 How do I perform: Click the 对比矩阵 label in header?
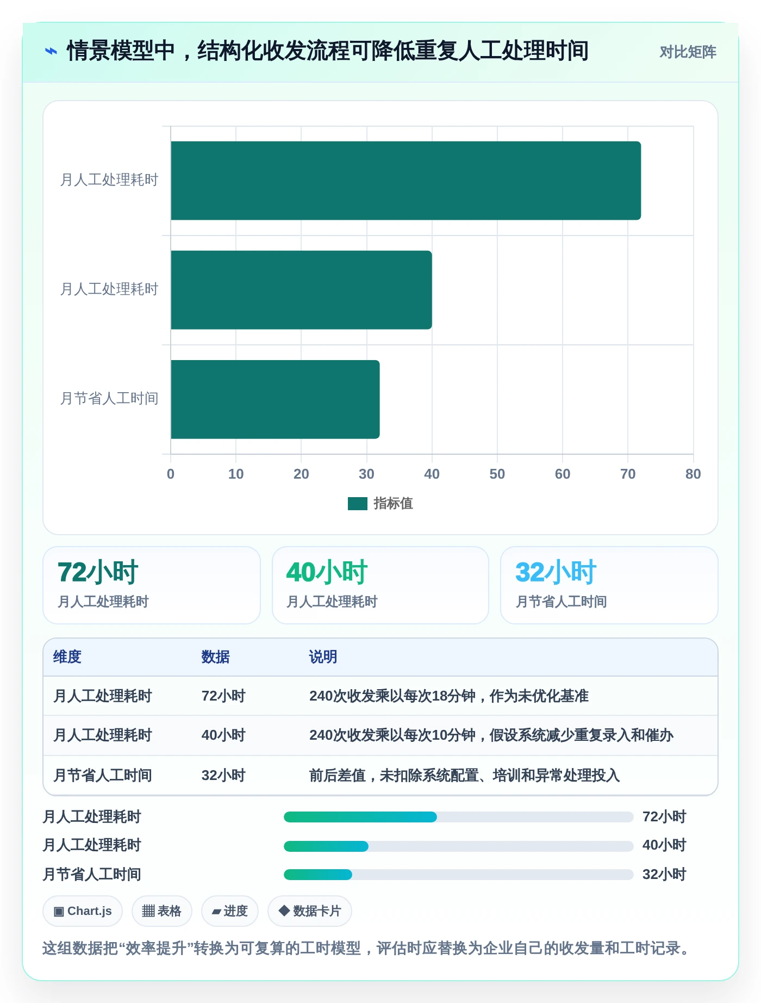688,52
